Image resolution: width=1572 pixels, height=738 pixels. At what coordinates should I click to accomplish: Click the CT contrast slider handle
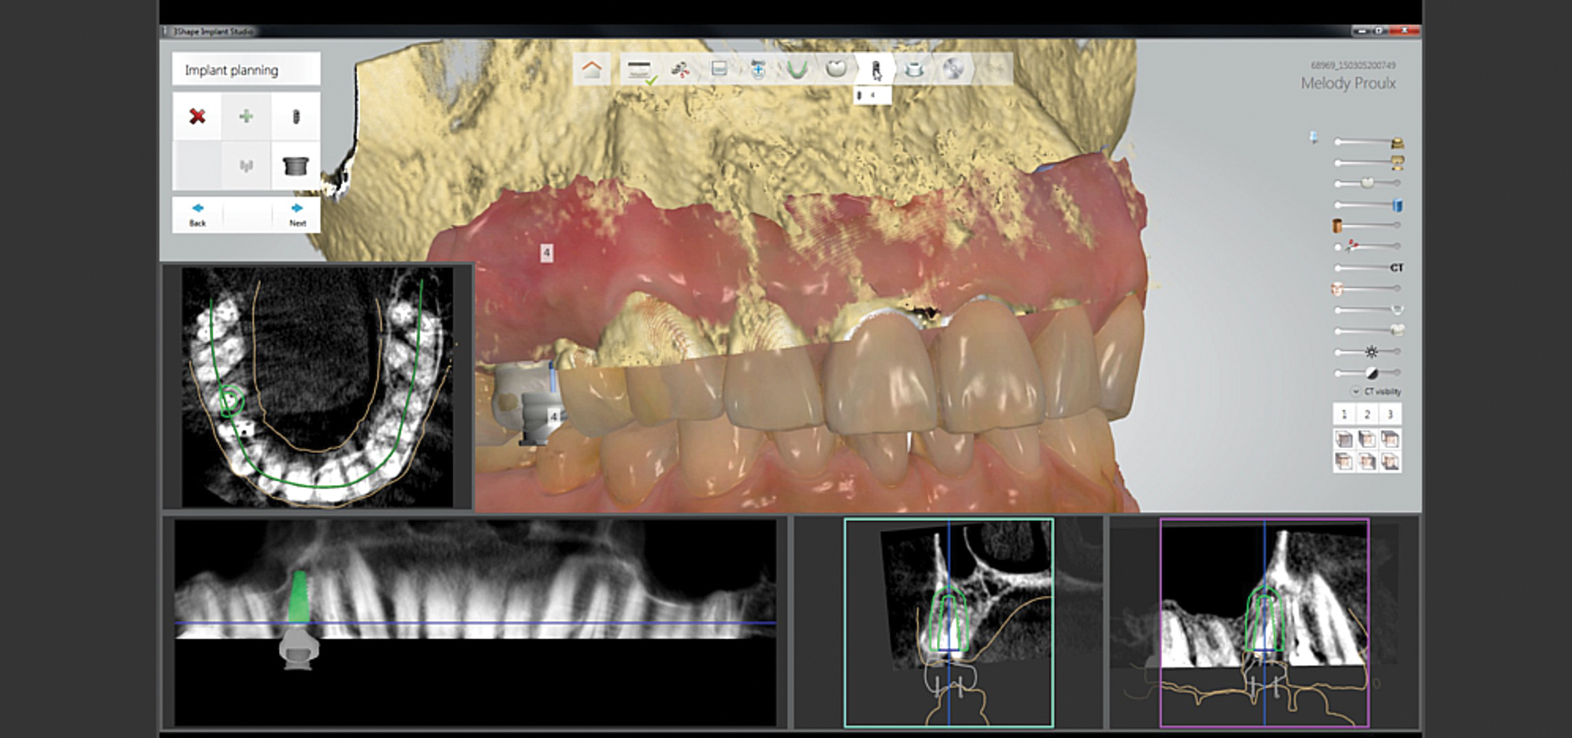pos(1371,373)
